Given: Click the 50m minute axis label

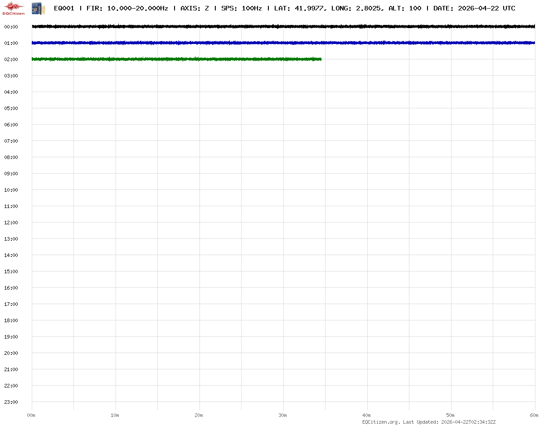Looking at the screenshot, I should [x=451, y=415].
